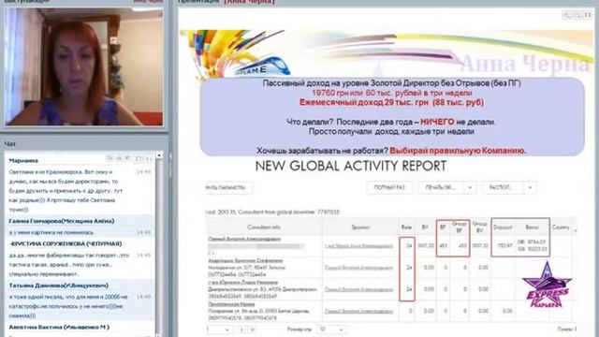Click the presenter webcam video
This screenshot has width=599, height=337.
pyautogui.click(x=83, y=66)
